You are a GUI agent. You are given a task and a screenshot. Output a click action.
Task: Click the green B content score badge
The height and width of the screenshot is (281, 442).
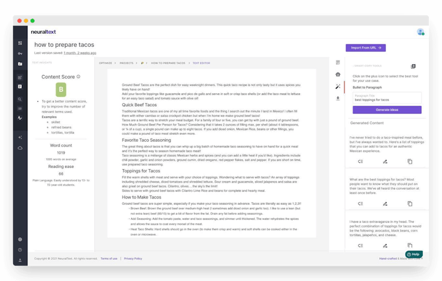click(61, 89)
